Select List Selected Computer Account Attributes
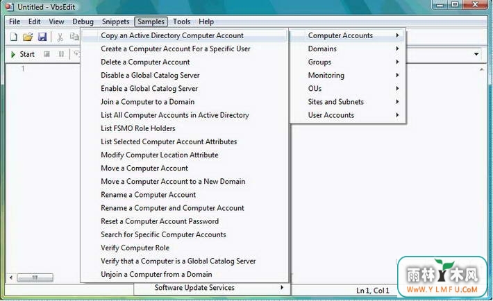493x301 pixels. pyautogui.click(x=185, y=141)
